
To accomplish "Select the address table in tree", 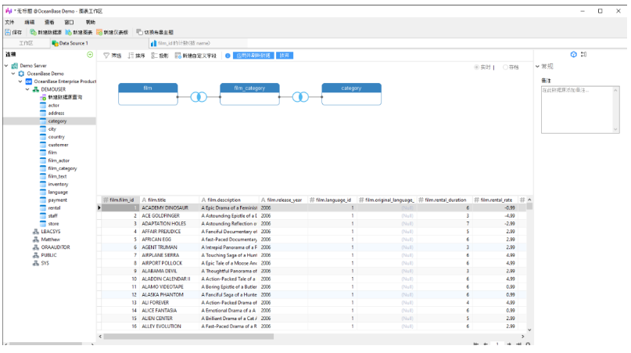I will (56, 113).
